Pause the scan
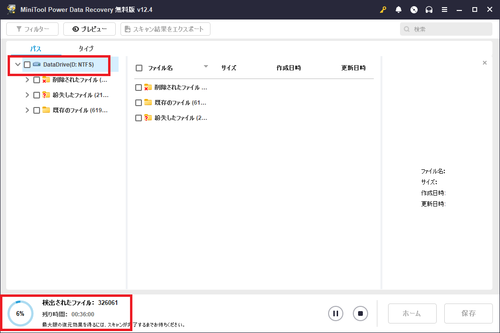Image resolution: width=500 pixels, height=333 pixels. 335,313
